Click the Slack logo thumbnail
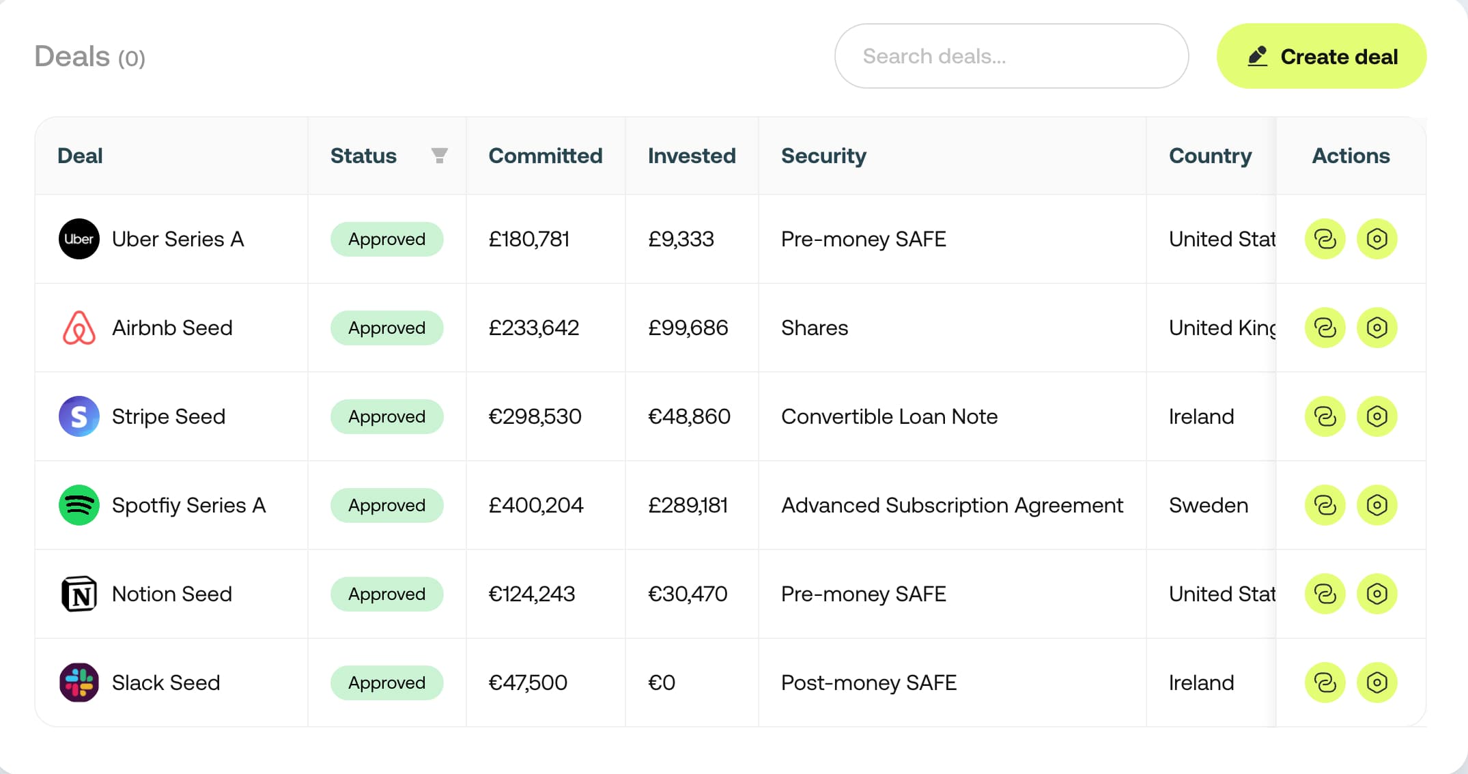Image resolution: width=1468 pixels, height=774 pixels. click(x=79, y=683)
